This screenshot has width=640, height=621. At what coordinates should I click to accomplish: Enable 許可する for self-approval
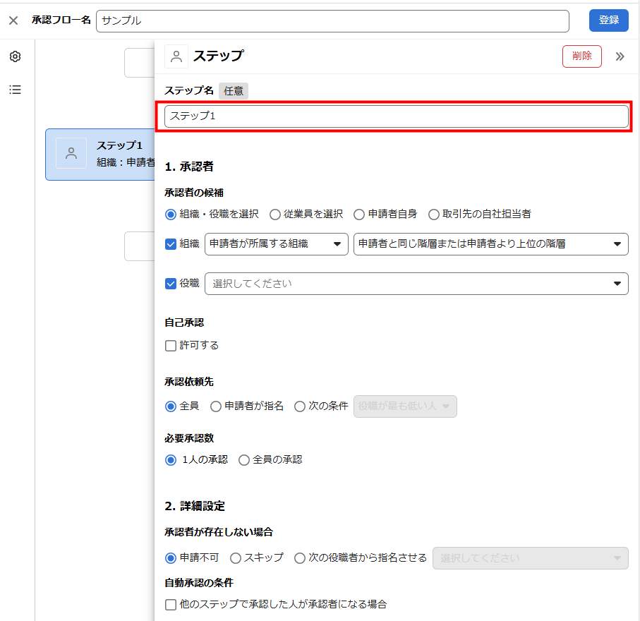[171, 346]
